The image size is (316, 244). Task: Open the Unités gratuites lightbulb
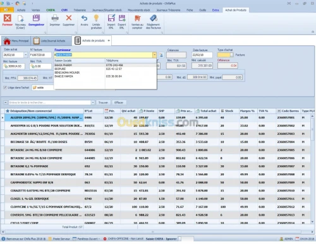[96, 18]
